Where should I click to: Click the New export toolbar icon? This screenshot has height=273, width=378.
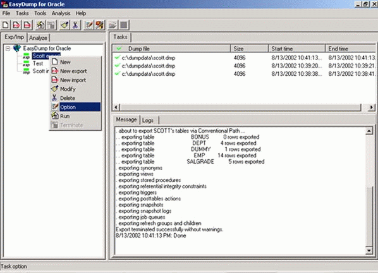(x=16, y=25)
